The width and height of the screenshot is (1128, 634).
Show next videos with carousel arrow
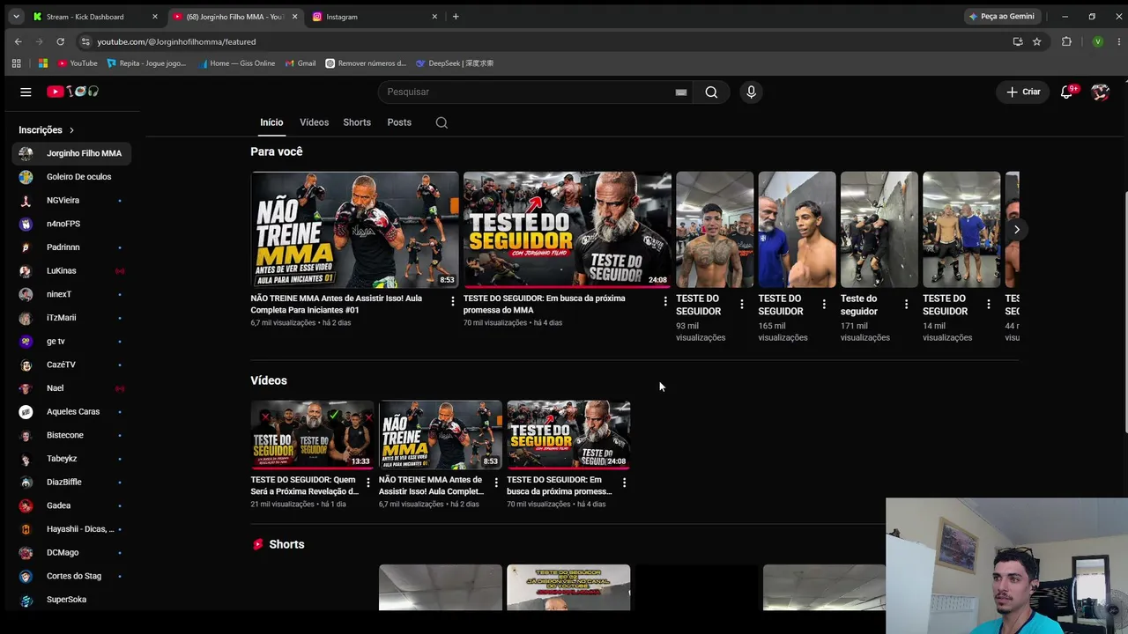[x=1016, y=230]
